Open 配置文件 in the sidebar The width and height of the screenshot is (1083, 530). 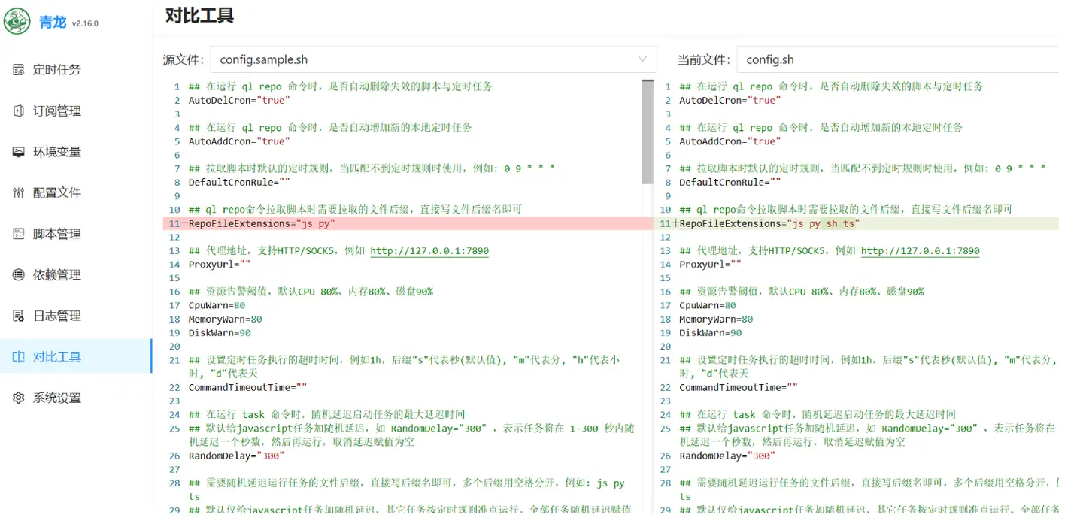tap(75, 193)
